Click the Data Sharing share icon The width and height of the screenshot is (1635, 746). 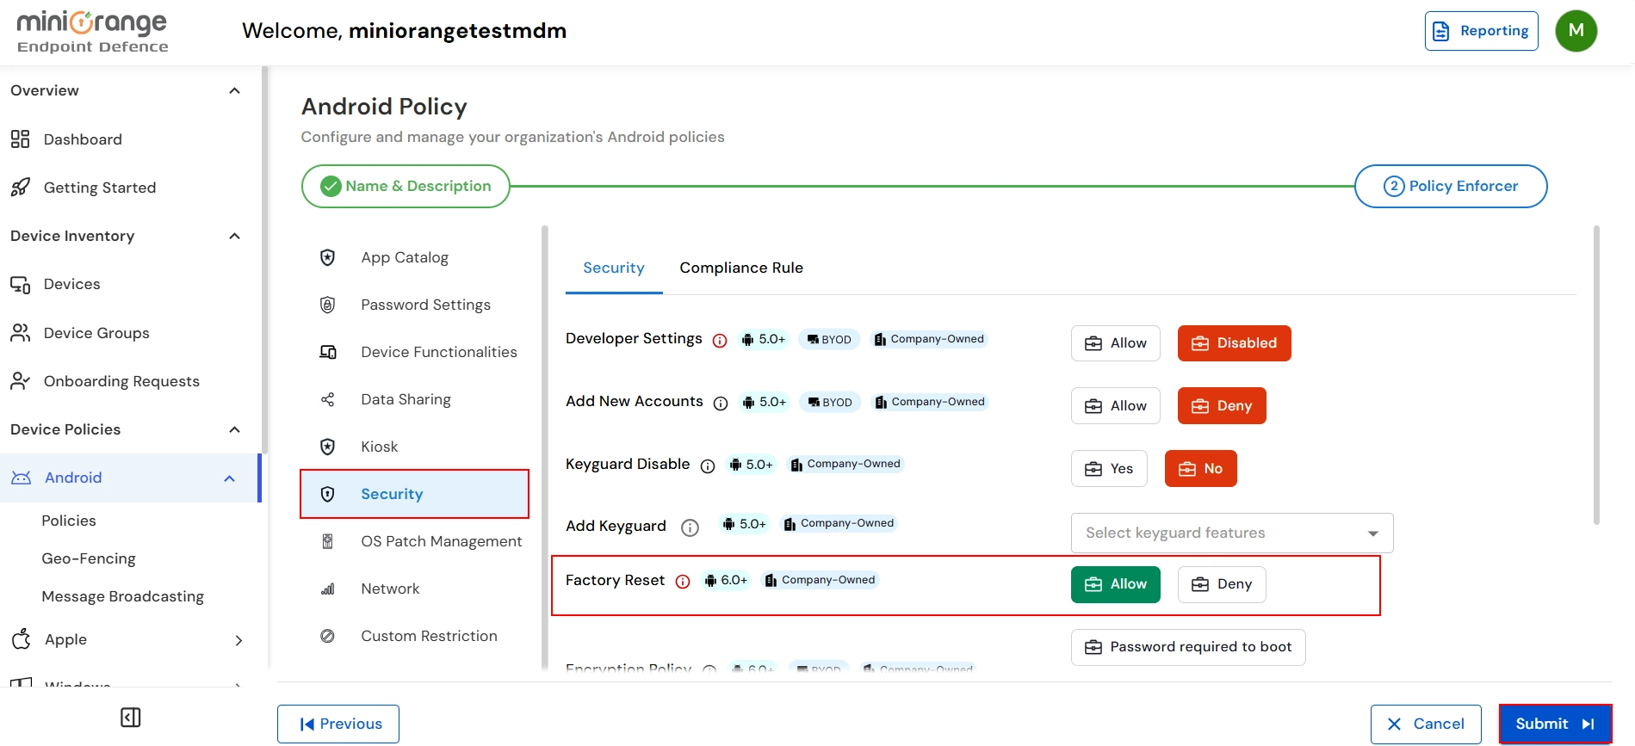[327, 399]
